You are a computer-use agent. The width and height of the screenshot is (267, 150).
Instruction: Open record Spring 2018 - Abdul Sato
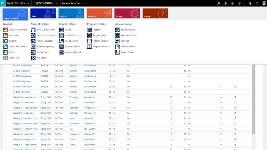(x=23, y=113)
